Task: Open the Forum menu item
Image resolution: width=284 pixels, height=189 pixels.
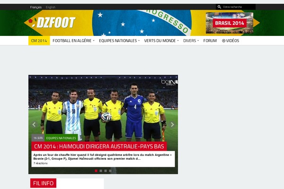Action: click(210, 41)
